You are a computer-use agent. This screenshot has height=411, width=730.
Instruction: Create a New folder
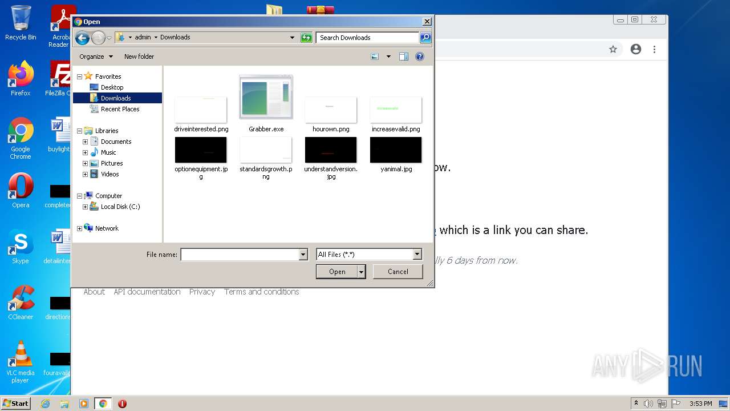tap(139, 57)
